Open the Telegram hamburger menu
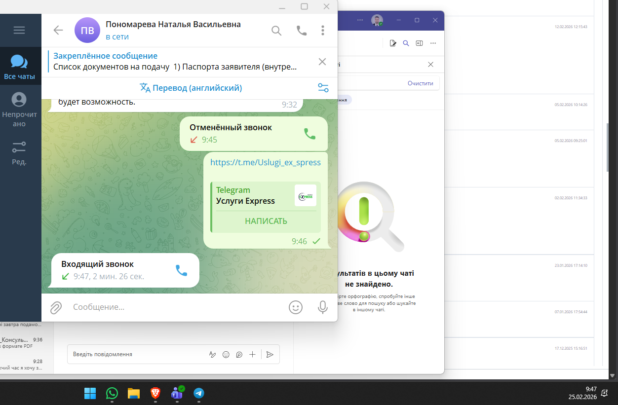Screen dimensions: 618x405 19,30
